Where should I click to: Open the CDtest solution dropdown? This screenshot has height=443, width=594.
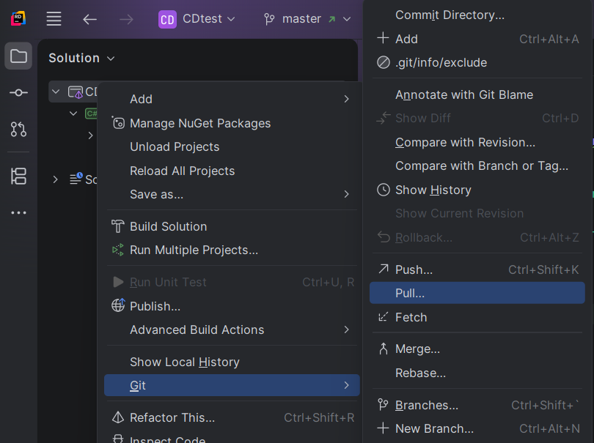pyautogui.click(x=209, y=18)
